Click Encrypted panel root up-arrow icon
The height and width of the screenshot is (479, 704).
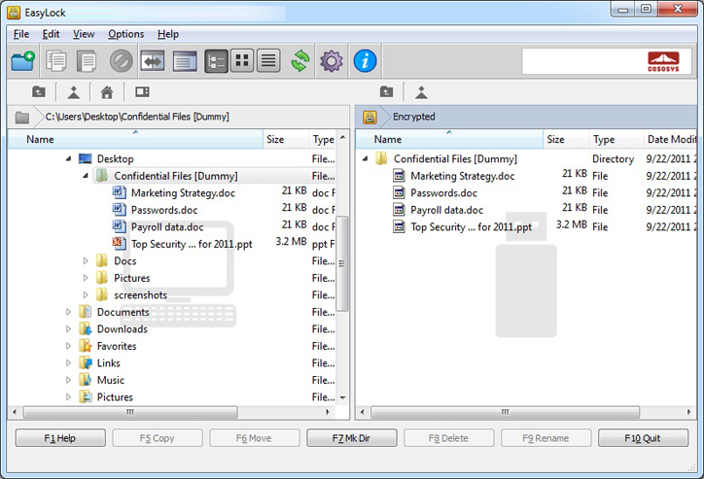coord(421,92)
